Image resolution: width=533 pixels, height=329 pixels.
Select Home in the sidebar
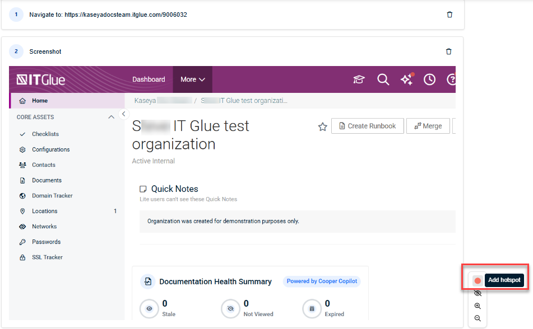point(67,101)
